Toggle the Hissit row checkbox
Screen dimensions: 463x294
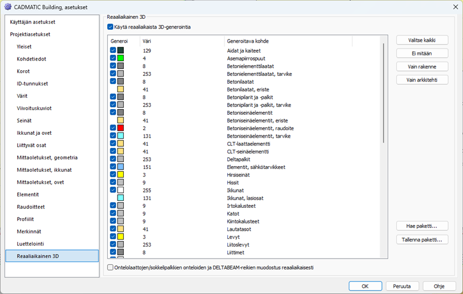pos(113,182)
